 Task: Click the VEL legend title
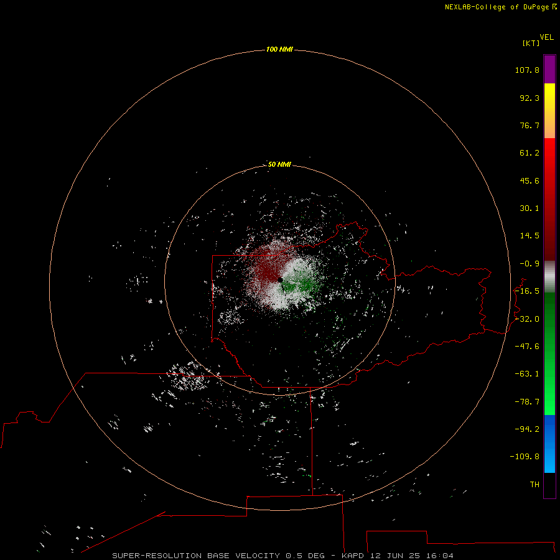click(x=546, y=37)
